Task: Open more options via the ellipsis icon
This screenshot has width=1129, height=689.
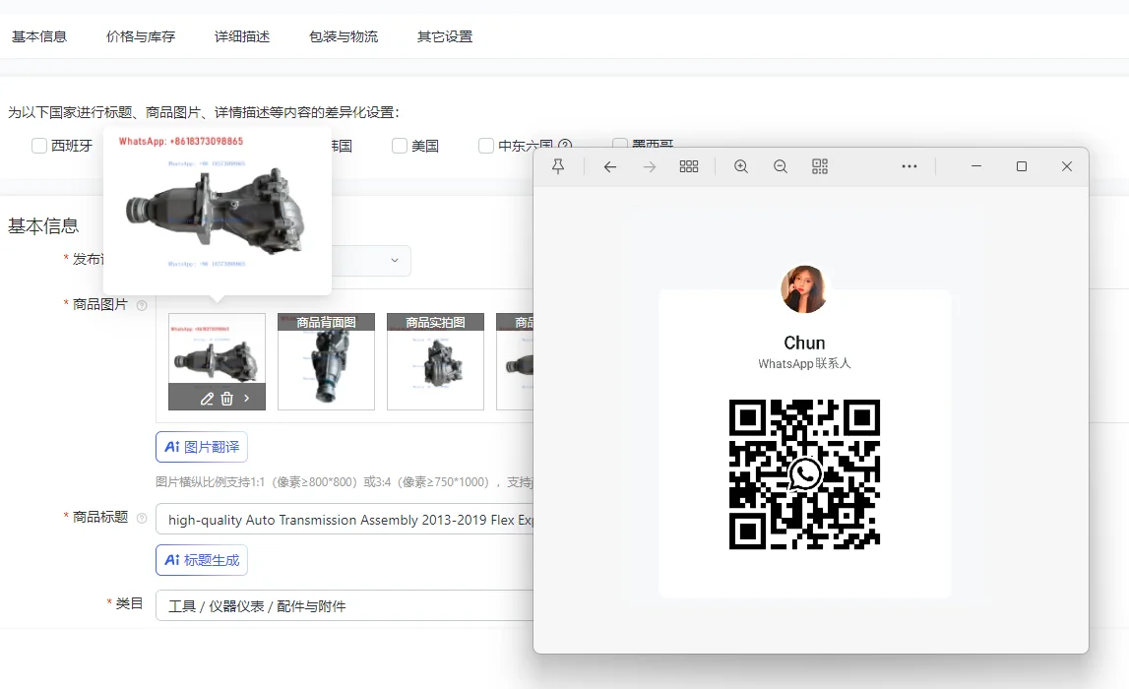Action: (909, 166)
